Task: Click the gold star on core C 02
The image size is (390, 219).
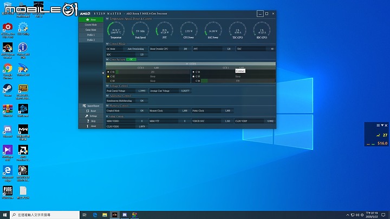Action: coord(108,76)
